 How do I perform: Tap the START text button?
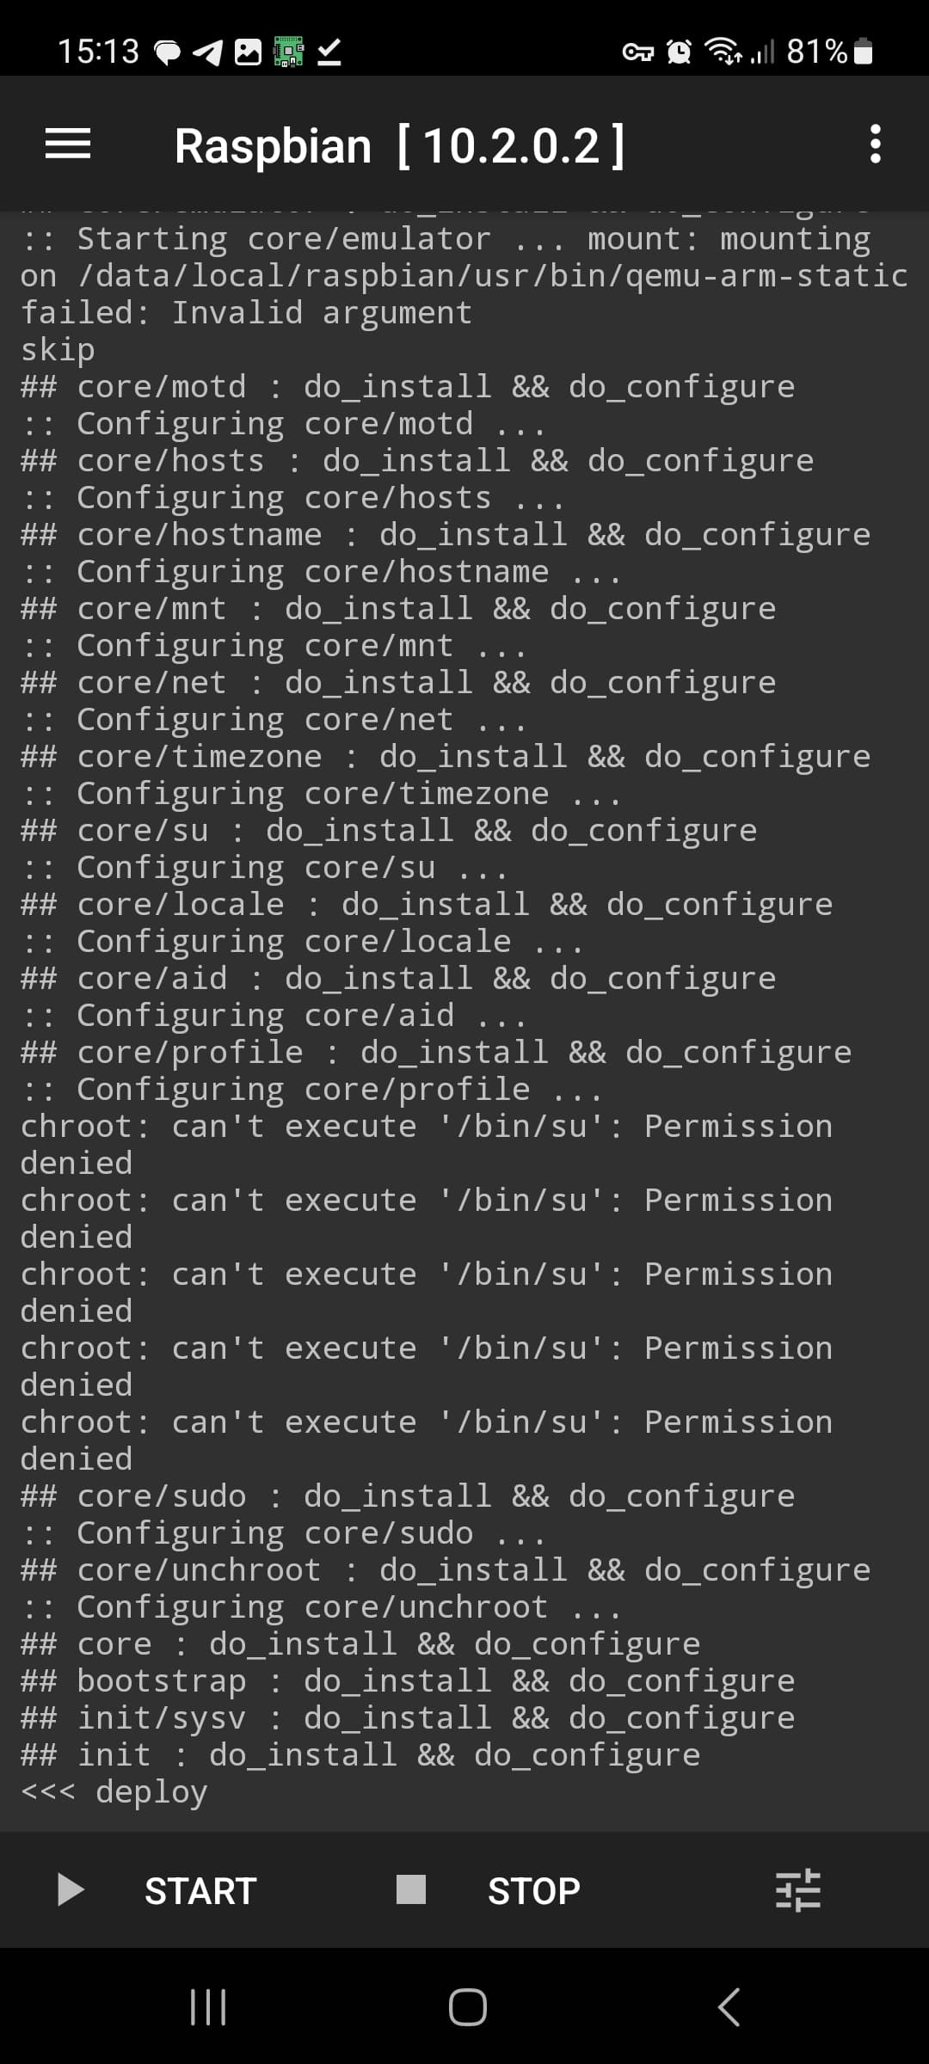(x=200, y=1891)
